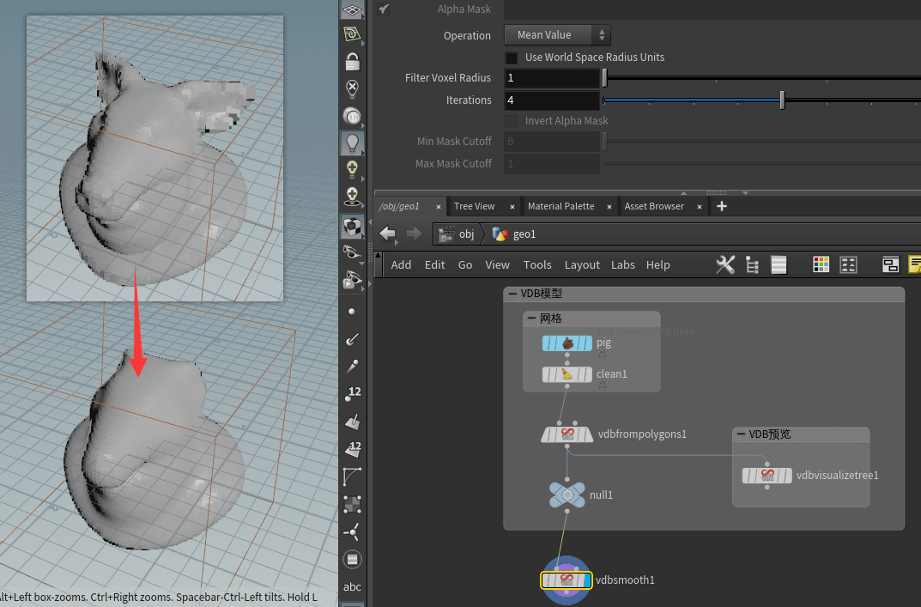Show the network tree view icon
Screen dimensions: 921x607
coord(753,264)
